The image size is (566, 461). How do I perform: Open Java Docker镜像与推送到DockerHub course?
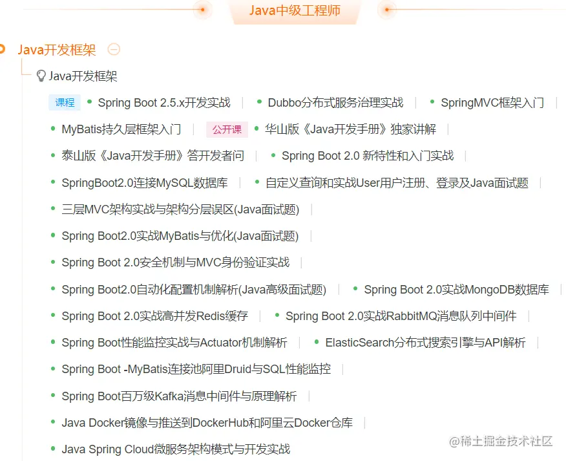[x=207, y=423]
